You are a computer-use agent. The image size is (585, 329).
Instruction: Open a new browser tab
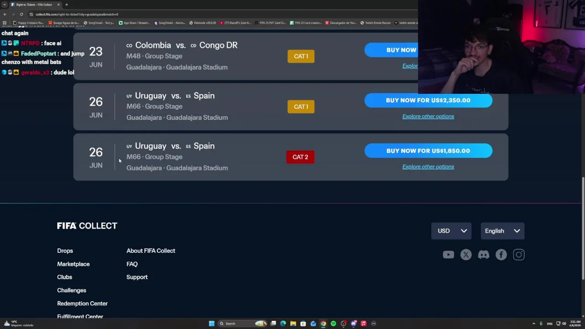67,5
